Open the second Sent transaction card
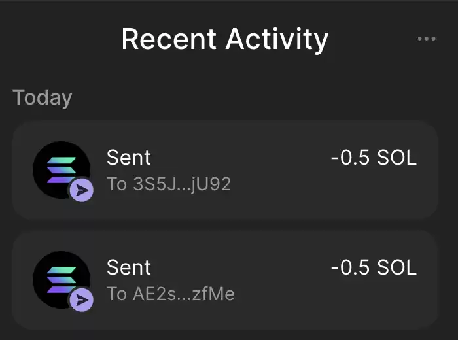 tap(225, 280)
